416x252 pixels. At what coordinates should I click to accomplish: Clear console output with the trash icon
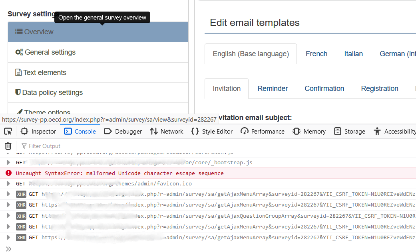click(x=8, y=146)
